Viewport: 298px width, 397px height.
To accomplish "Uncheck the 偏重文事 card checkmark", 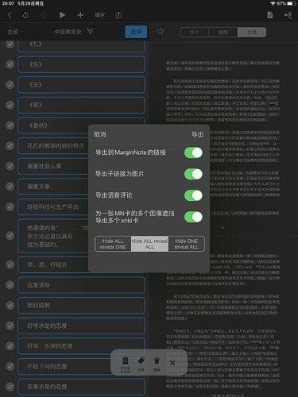I will coord(10,187).
